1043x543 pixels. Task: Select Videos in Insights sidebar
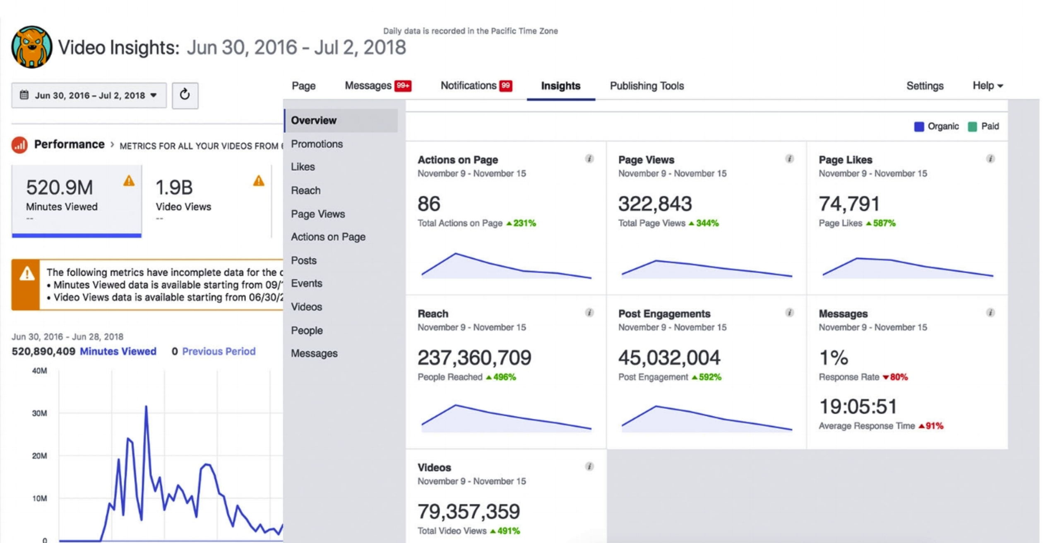[306, 307]
